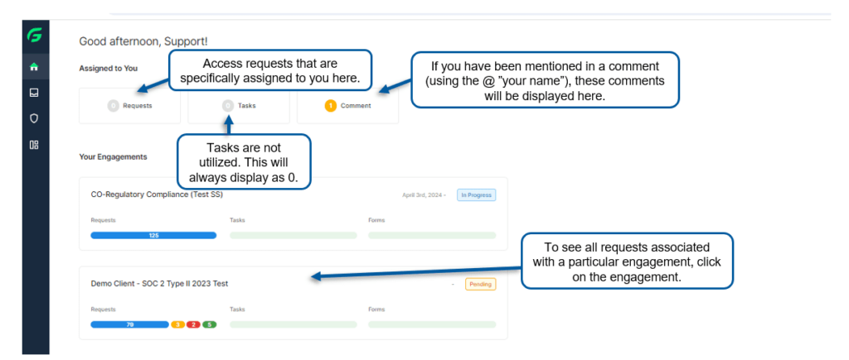Open the Home icon in sidebar
Screen dimensions: 849x360
[34, 66]
